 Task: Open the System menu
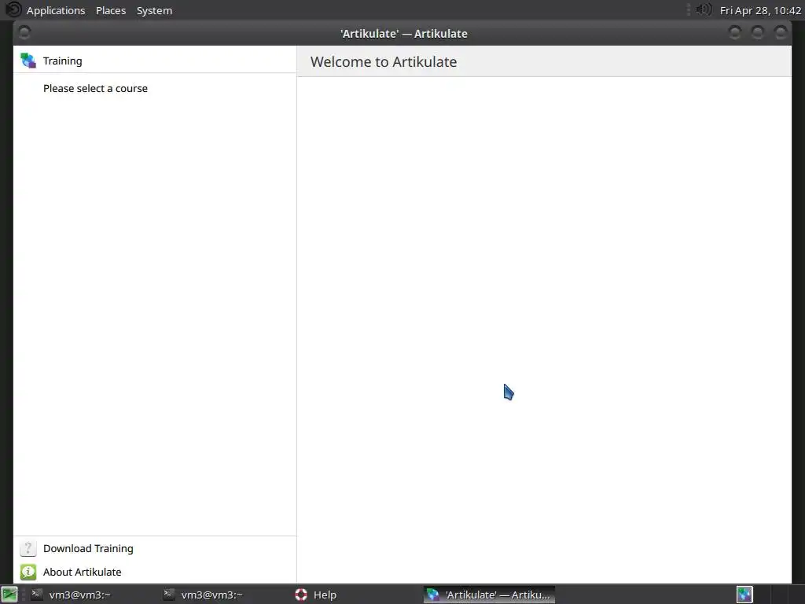tap(155, 10)
